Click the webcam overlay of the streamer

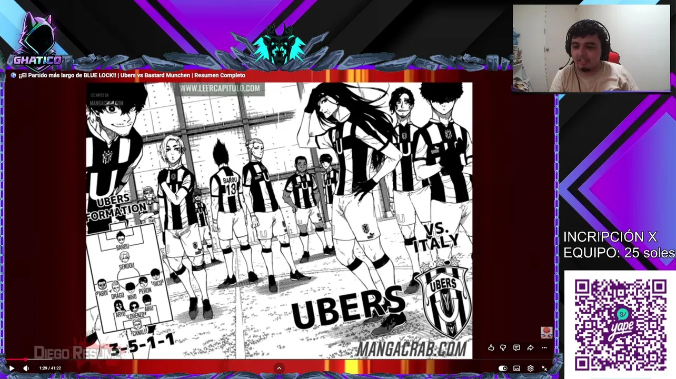pos(591,48)
